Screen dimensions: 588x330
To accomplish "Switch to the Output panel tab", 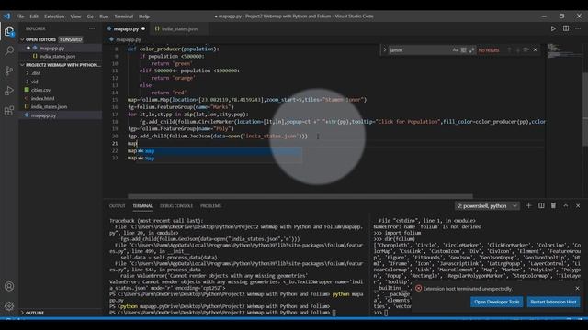I will coord(117,206).
